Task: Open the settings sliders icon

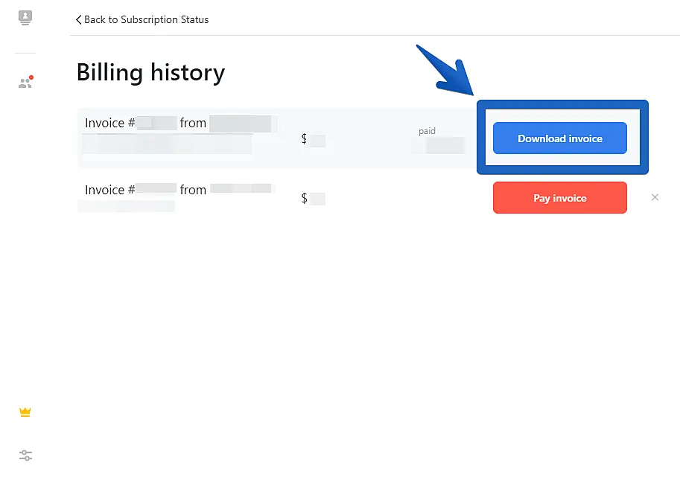Action: click(x=25, y=455)
